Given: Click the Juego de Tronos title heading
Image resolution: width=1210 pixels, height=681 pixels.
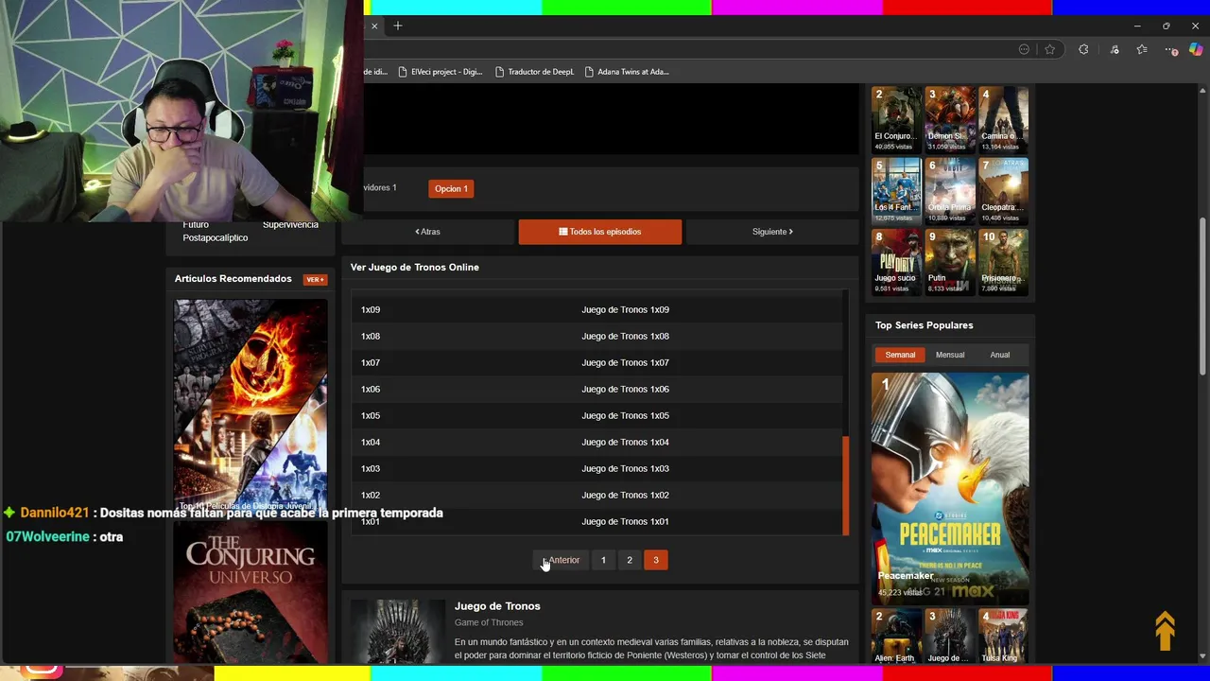Looking at the screenshot, I should tap(497, 606).
